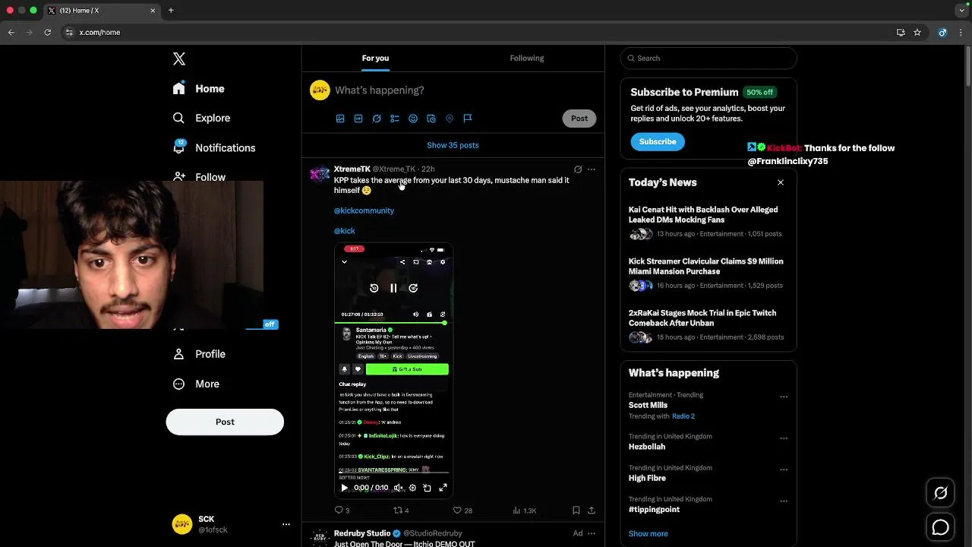Open options for the #tippingpoint trend
Viewport: 972px width, 547px height.
(x=784, y=501)
